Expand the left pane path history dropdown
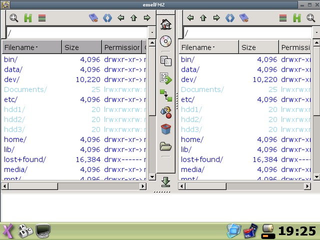 point(152,33)
